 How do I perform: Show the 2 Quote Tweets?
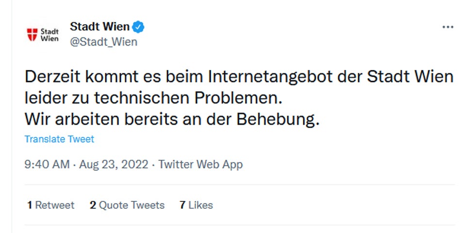pyautogui.click(x=127, y=205)
